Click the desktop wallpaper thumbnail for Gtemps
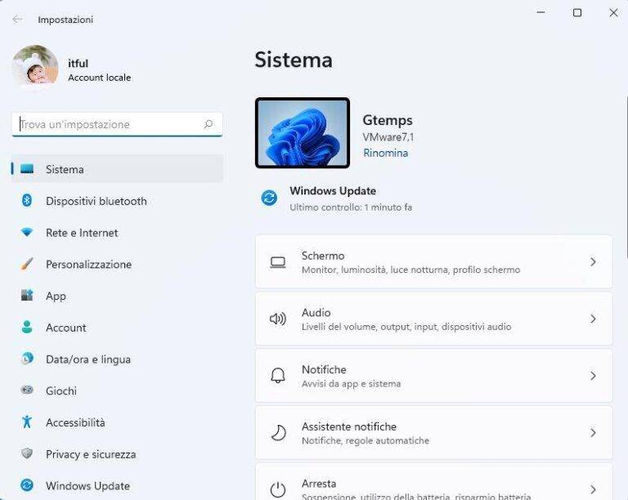Screen dimensions: 628x500 (303, 133)
